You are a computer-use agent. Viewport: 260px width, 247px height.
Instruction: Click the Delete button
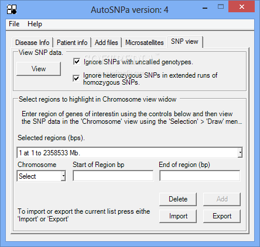click(178, 199)
